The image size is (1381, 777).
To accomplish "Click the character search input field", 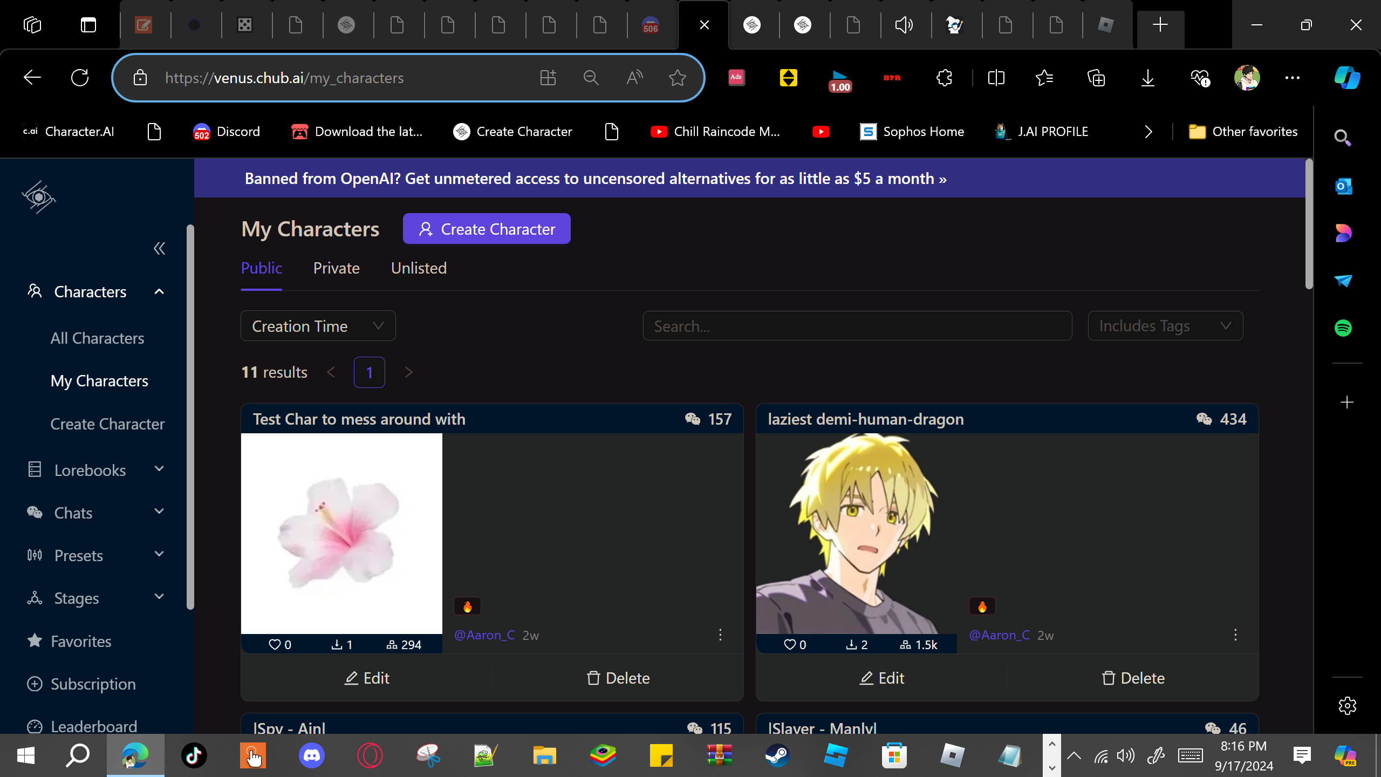I will tap(857, 326).
